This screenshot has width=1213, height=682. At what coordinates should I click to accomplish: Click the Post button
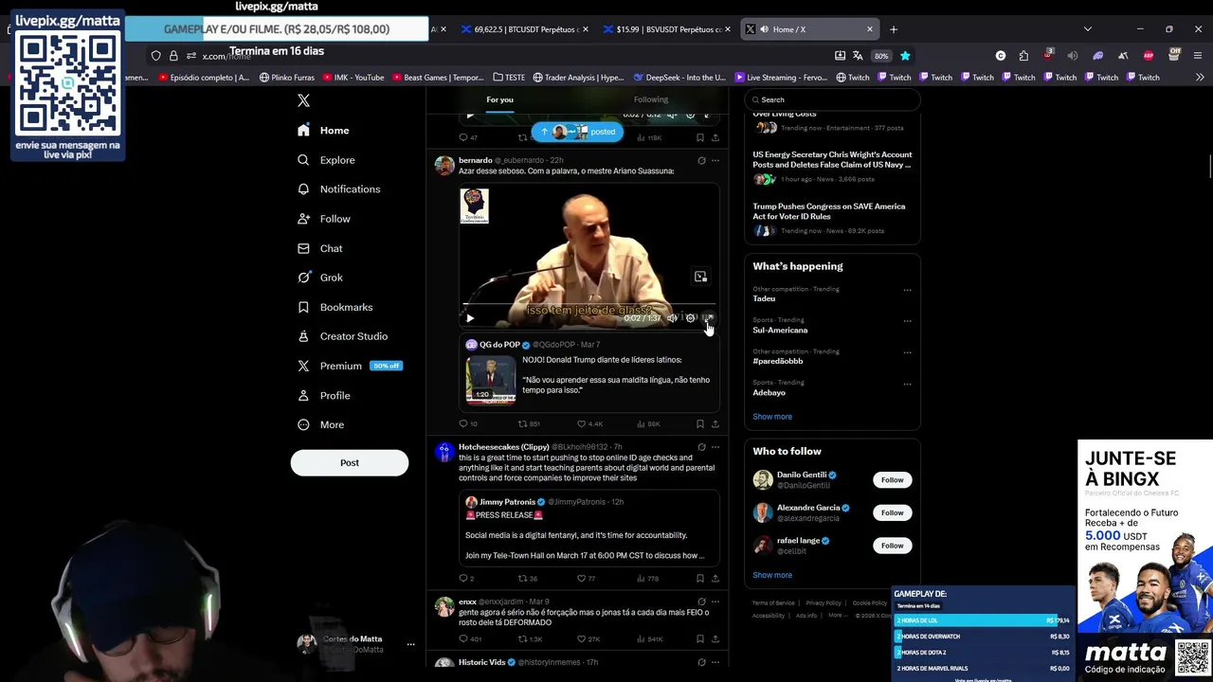pyautogui.click(x=350, y=462)
